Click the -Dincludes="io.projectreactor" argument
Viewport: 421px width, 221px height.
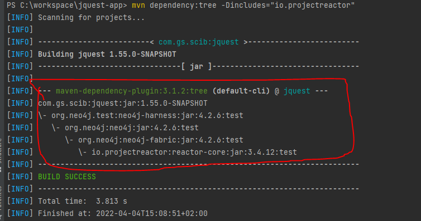tap(288, 5)
